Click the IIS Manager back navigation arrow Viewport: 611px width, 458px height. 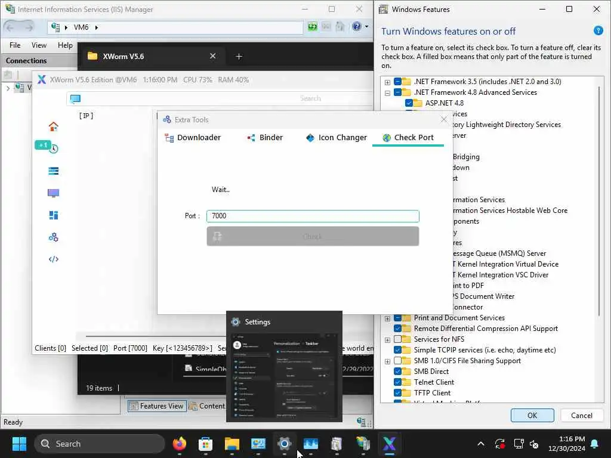click(11, 27)
